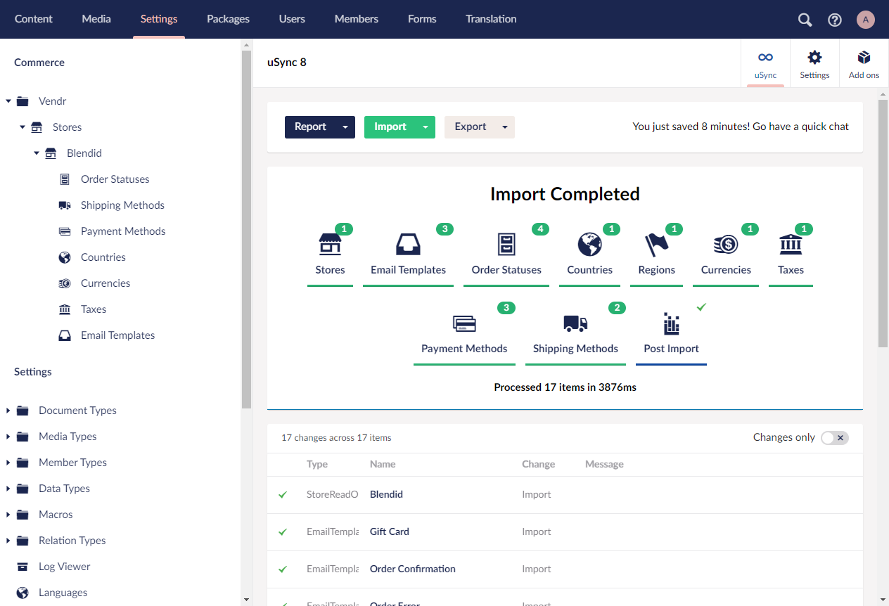Expand the Relation Types folder

pos(8,541)
